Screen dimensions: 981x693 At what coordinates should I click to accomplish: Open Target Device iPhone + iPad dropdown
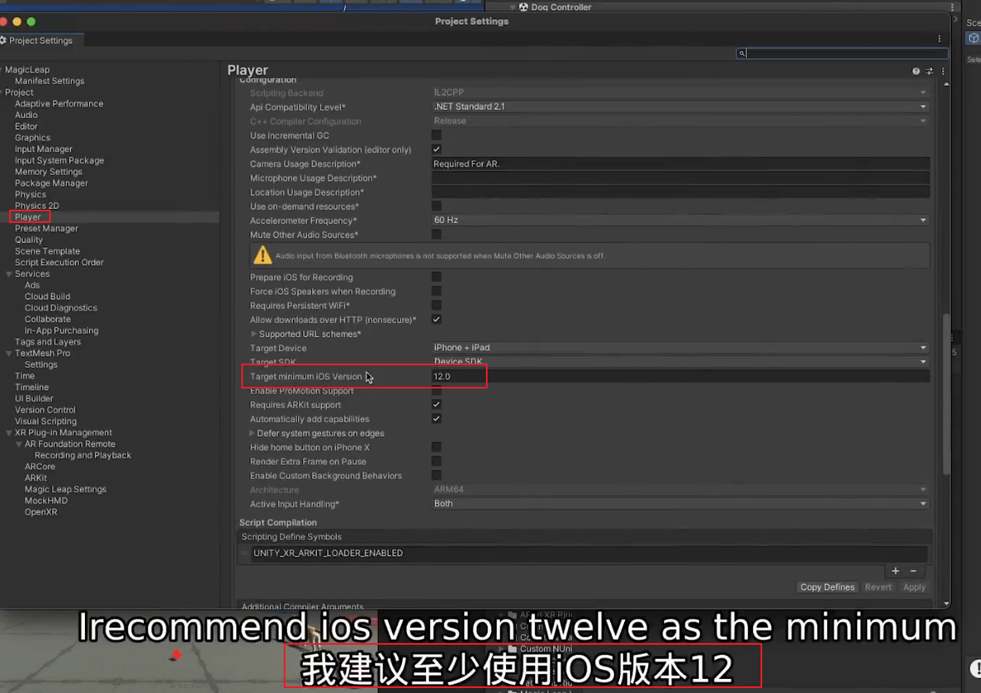680,348
